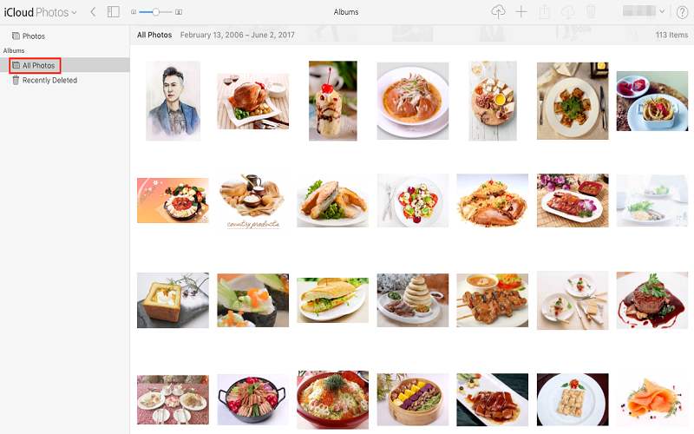The image size is (694, 434).
Task: Select the roast chicken with wine thumbnail
Action: [252, 102]
